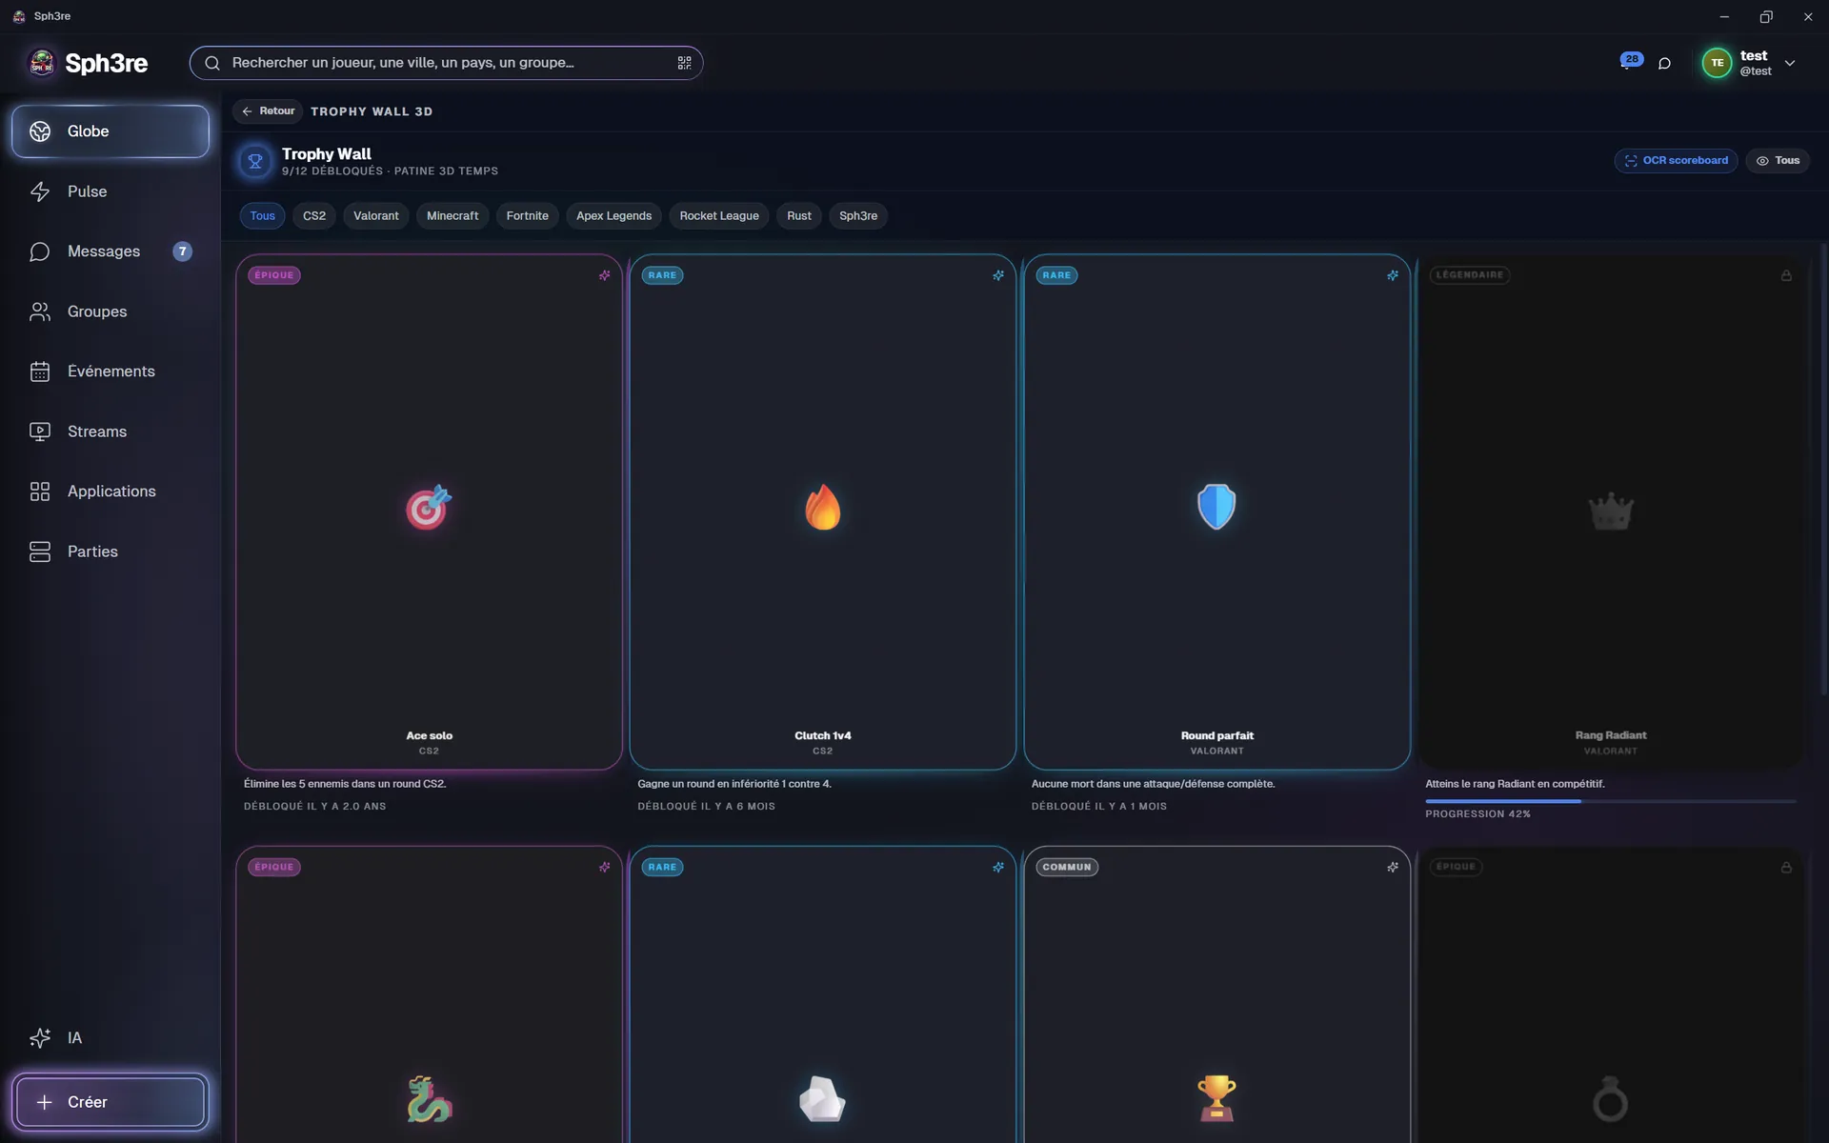This screenshot has height=1143, width=1829.
Task: Open the locked Rang Radiant card
Action: 1611,512
